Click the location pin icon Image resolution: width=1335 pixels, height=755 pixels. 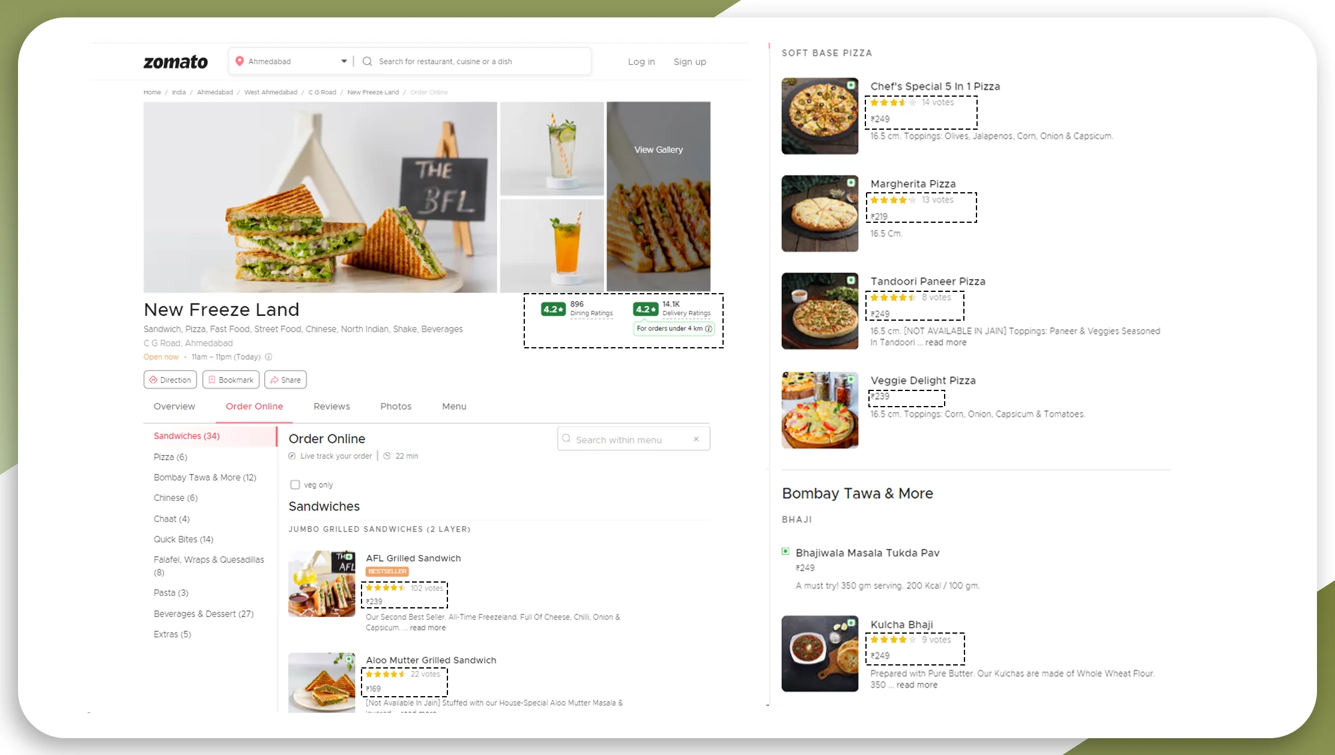pyautogui.click(x=240, y=61)
